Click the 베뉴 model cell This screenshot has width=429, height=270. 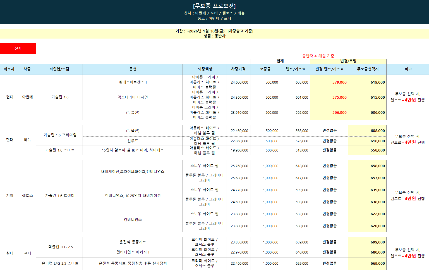27,140
